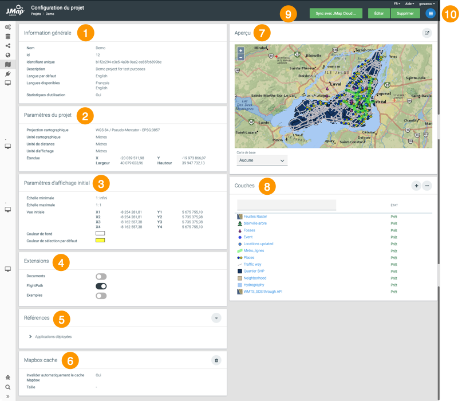Enable the Documents extension toggle
The width and height of the screenshot is (462, 401).
point(101,277)
